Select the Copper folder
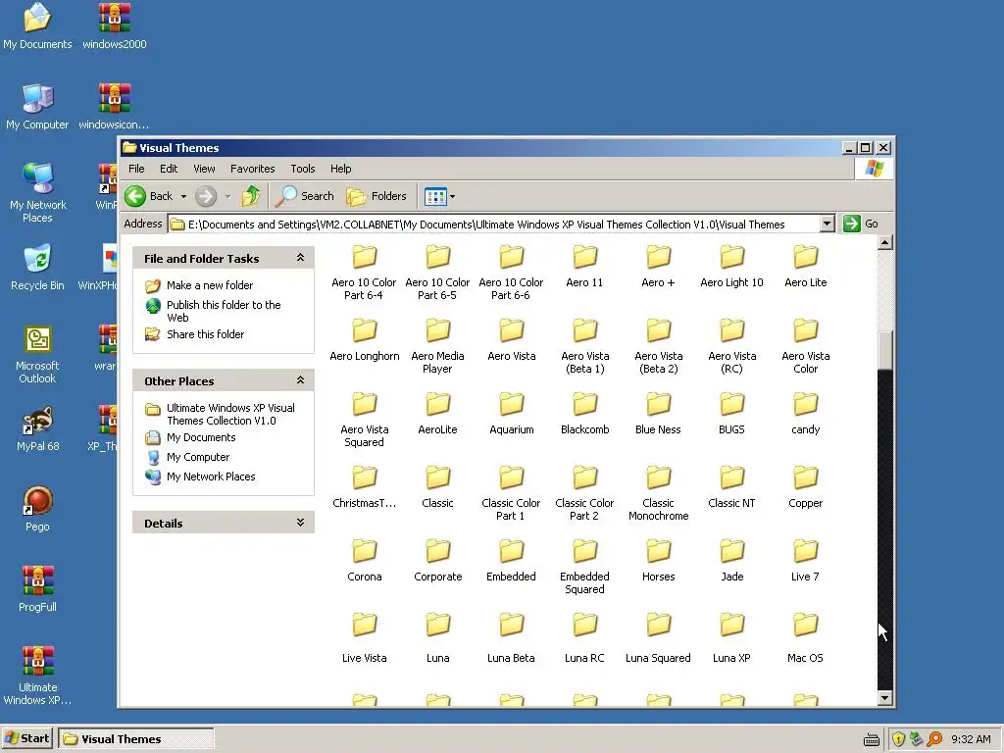1004x753 pixels. [806, 488]
